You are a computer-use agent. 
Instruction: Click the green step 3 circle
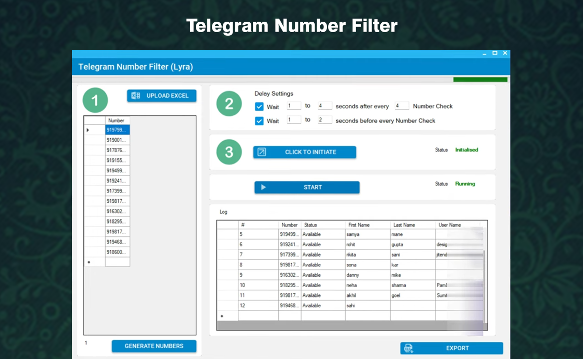229,152
